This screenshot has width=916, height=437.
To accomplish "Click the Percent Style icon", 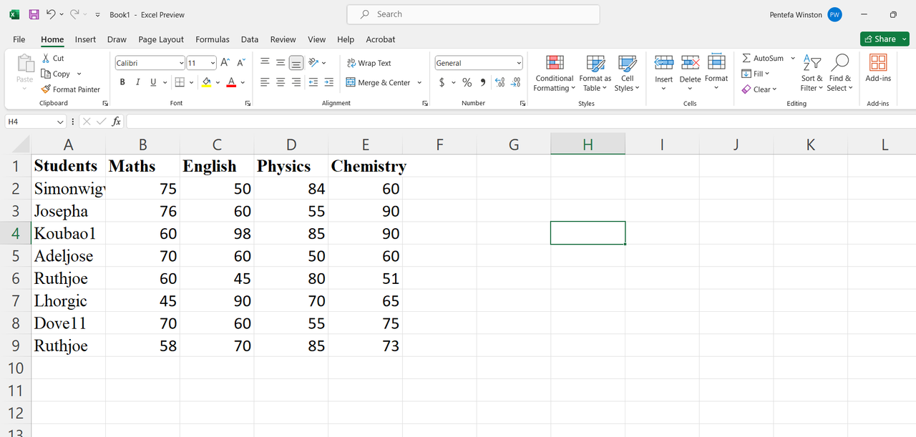I will pos(467,82).
